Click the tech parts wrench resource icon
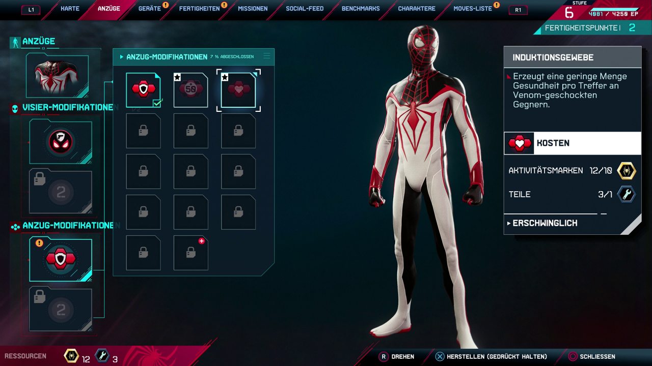 pyautogui.click(x=102, y=356)
